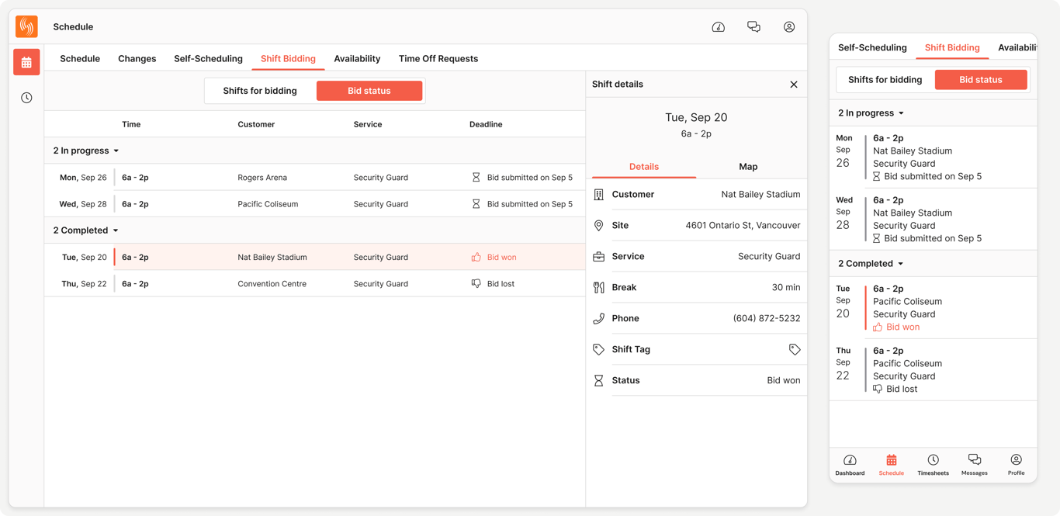Open the Changes tab
Image resolution: width=1060 pixels, height=516 pixels.
point(137,59)
